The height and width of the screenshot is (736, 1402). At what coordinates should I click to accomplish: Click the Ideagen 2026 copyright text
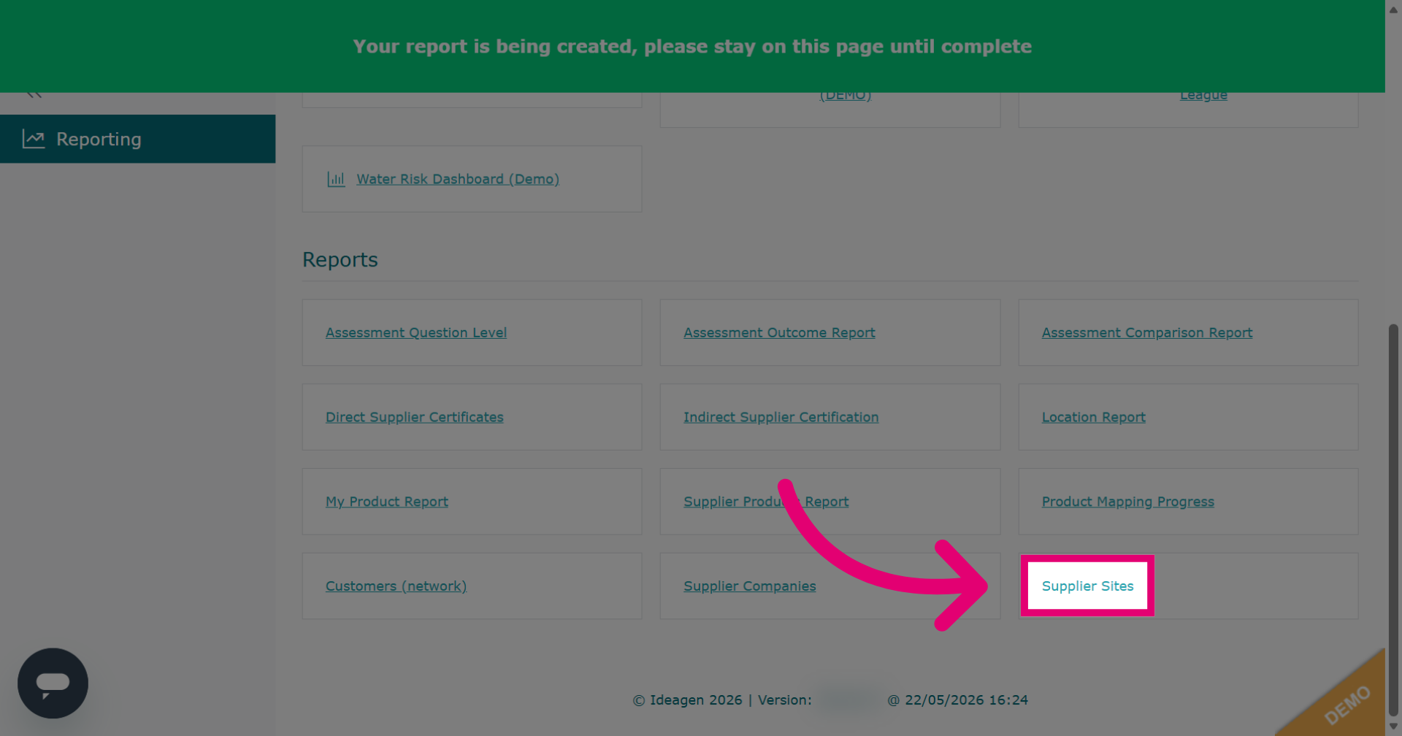click(x=687, y=699)
